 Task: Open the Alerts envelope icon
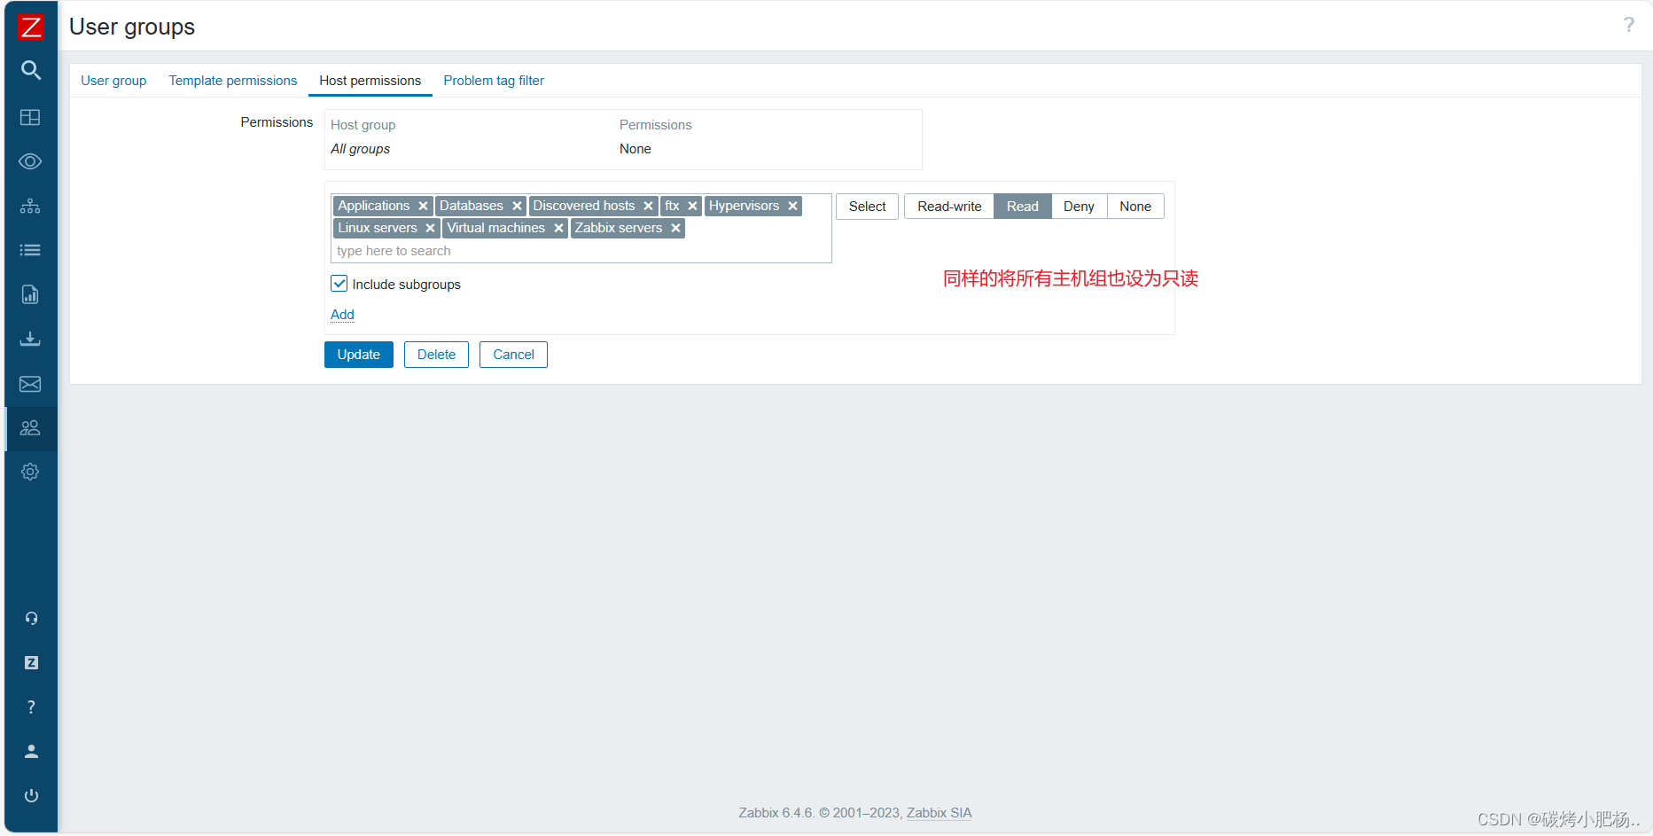[31, 384]
